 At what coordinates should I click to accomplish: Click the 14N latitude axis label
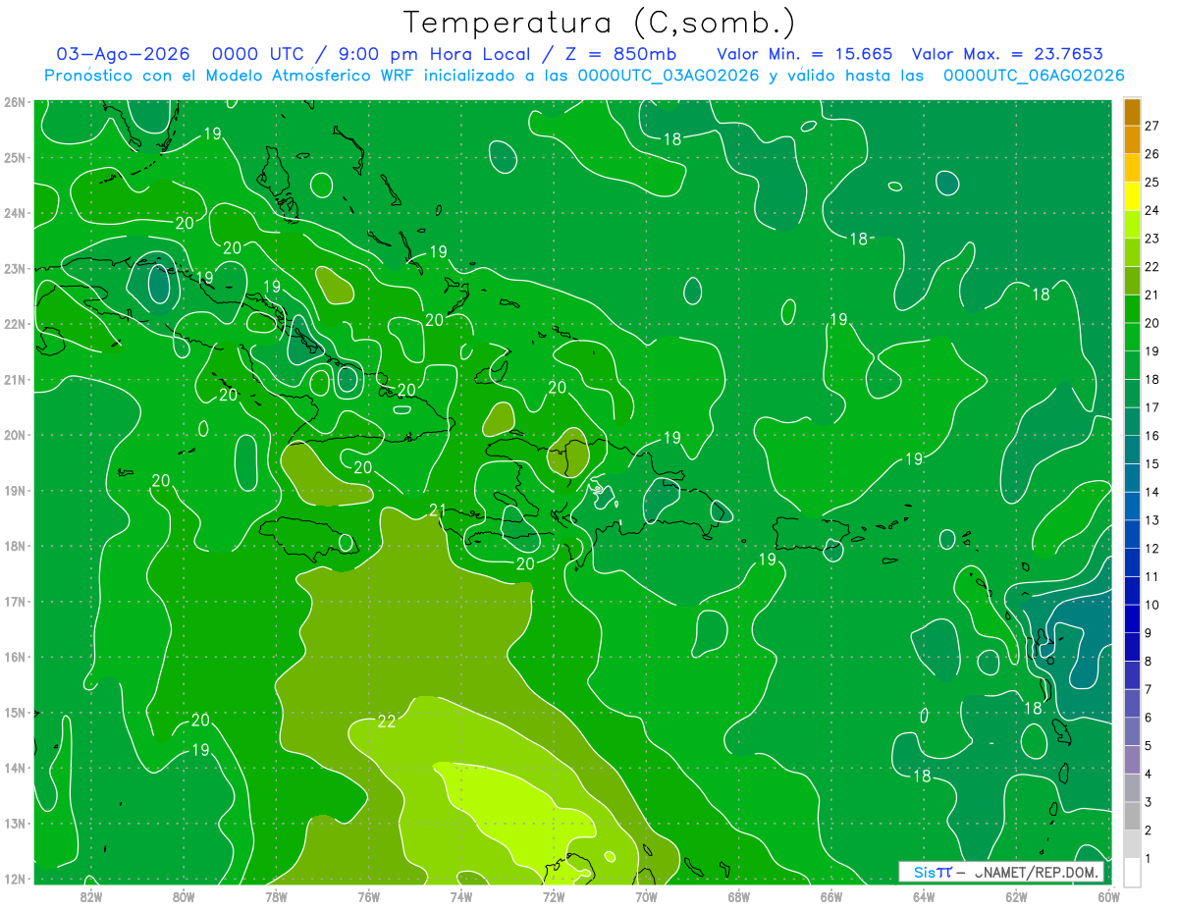(x=14, y=768)
